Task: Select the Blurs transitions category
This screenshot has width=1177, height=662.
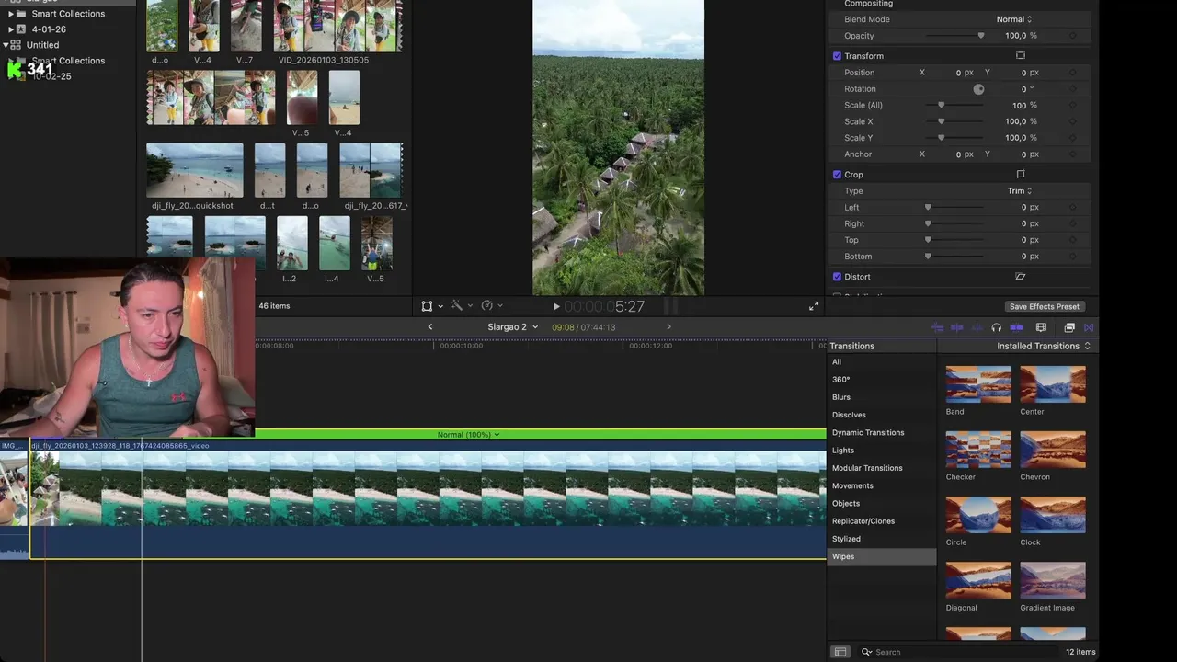Action: pos(881,397)
